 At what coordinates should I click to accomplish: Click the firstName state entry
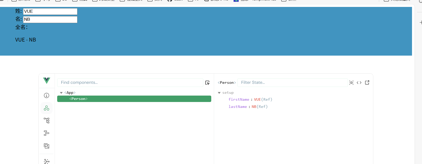coord(250,99)
